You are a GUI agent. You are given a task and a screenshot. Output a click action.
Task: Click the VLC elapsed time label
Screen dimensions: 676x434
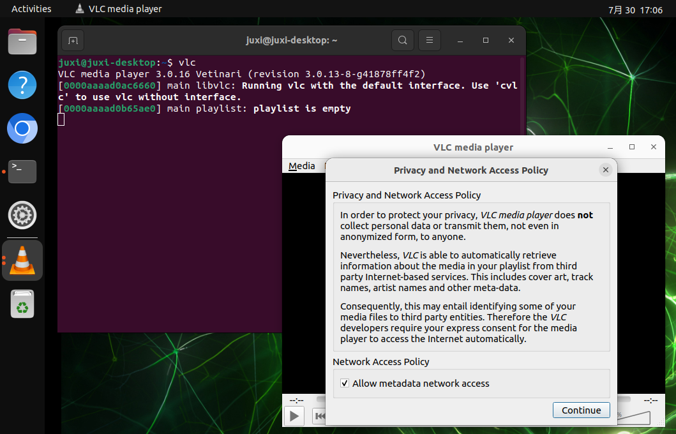pos(297,400)
